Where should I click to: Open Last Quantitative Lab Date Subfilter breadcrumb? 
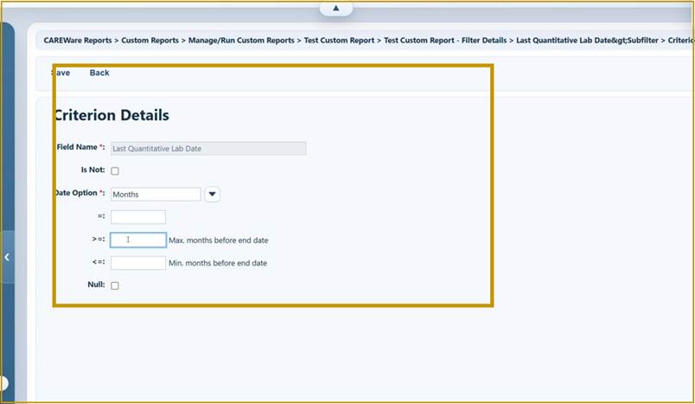(587, 41)
